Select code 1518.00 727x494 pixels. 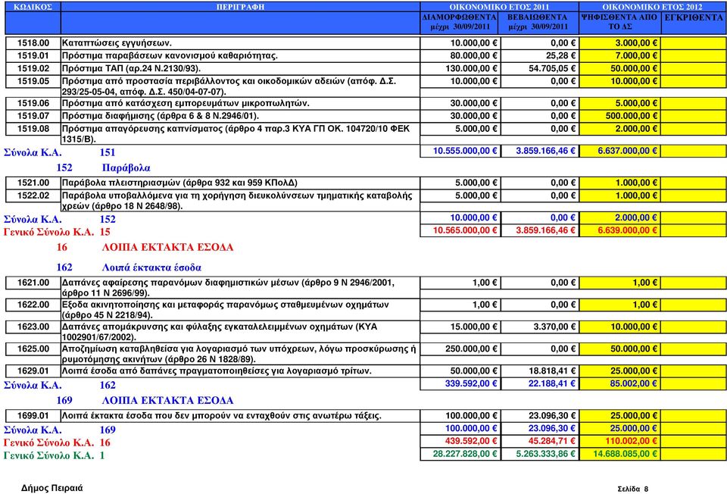point(33,43)
